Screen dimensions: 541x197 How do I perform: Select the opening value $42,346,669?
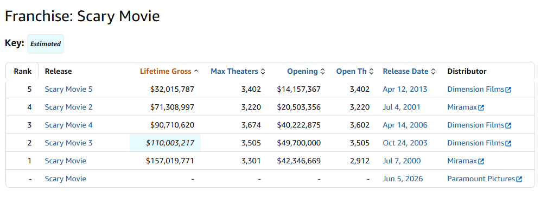point(299,161)
